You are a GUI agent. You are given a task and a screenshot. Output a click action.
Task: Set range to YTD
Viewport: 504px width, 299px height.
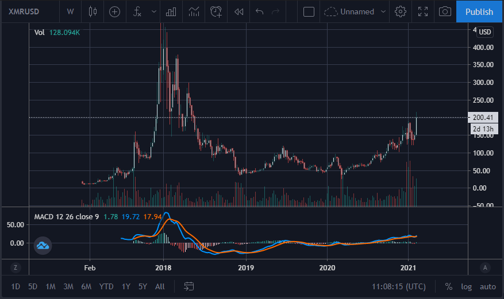(106, 286)
